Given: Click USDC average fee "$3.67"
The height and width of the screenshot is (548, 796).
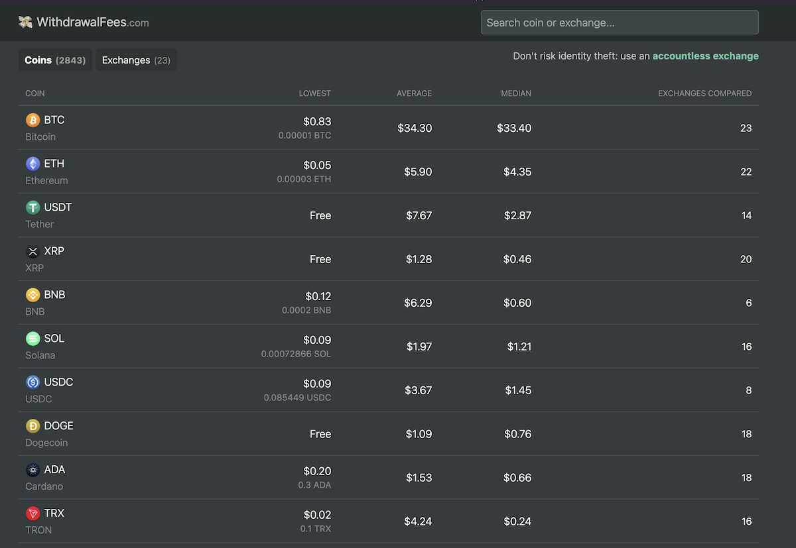Looking at the screenshot, I should click(418, 390).
